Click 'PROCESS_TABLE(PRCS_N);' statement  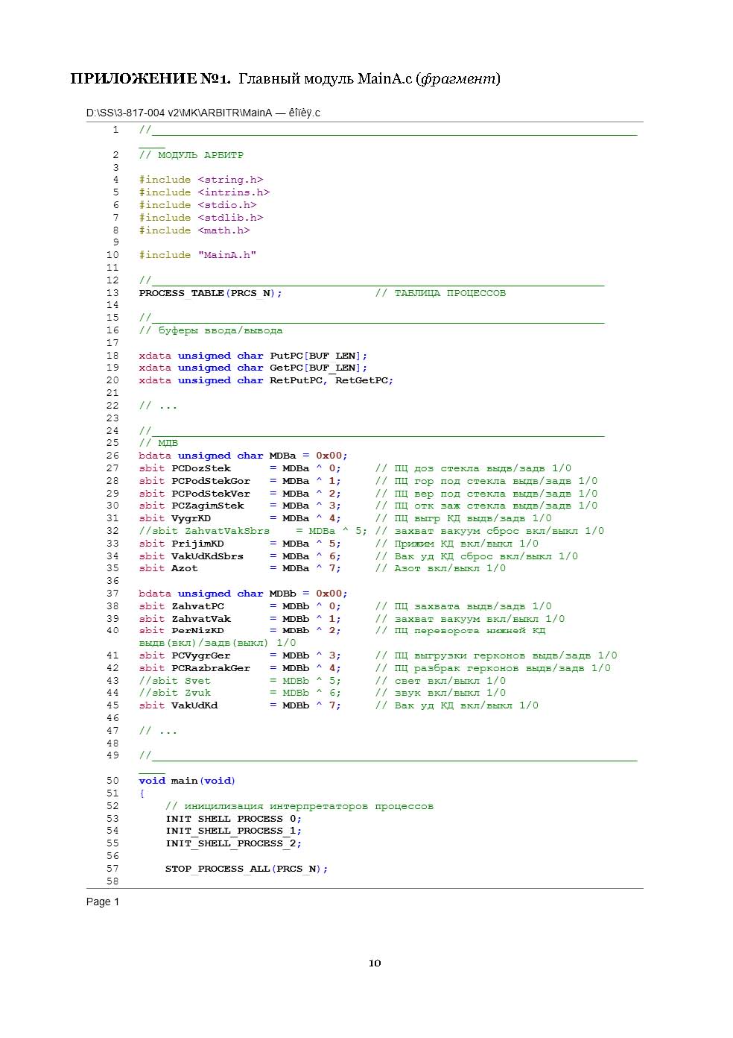pyautogui.click(x=211, y=293)
